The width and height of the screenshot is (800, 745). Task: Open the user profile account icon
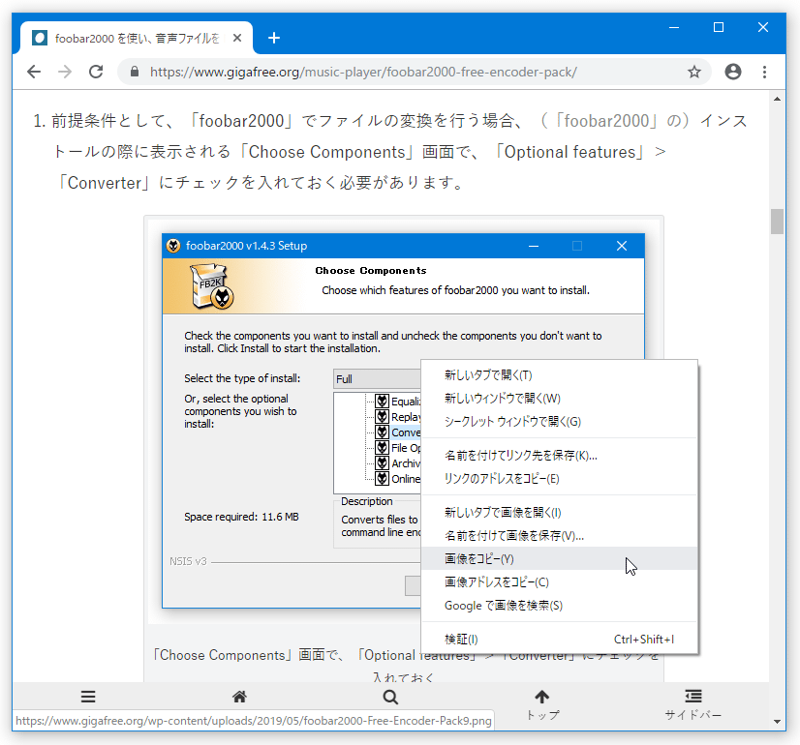tap(733, 72)
